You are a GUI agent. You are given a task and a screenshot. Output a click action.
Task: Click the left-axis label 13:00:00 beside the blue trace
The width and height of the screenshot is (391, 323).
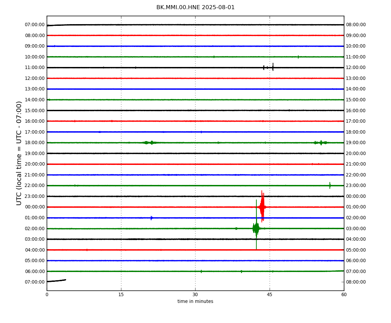click(35, 89)
